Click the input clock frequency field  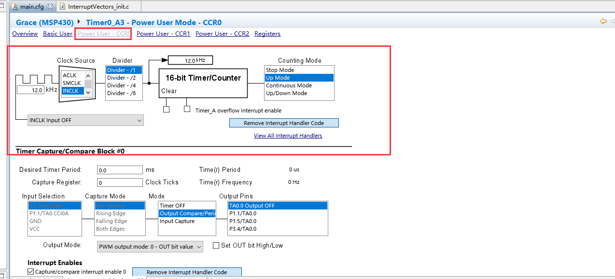(x=31, y=90)
